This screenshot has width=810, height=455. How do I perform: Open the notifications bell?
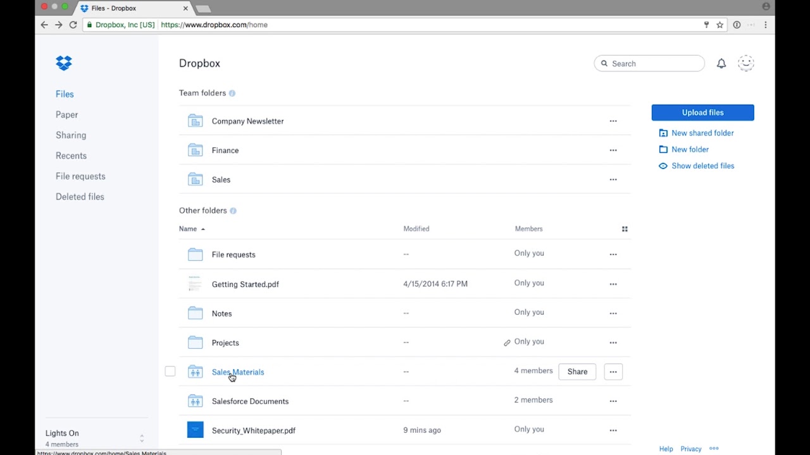[x=721, y=63]
